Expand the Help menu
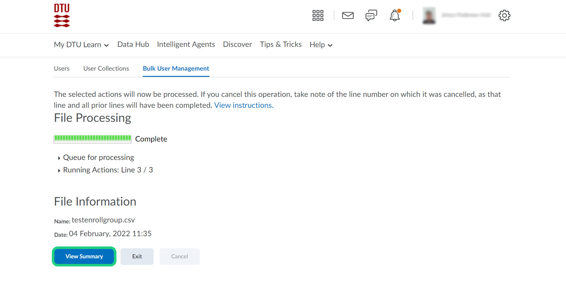566x298 pixels. [321, 45]
